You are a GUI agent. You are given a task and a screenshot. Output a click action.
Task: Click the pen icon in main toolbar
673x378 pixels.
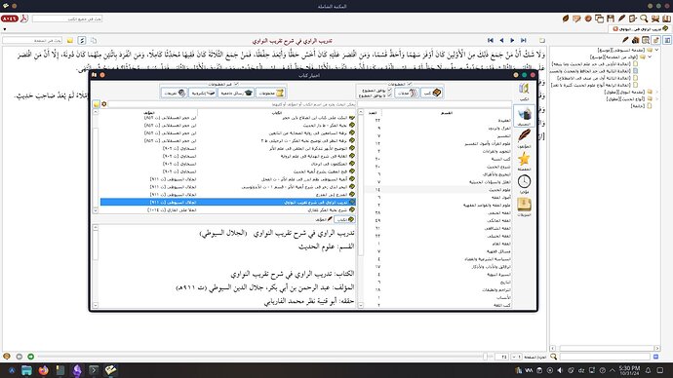click(x=621, y=19)
